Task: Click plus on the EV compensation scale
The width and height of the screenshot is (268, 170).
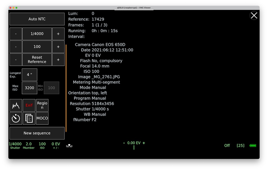Action: [x=144, y=143]
